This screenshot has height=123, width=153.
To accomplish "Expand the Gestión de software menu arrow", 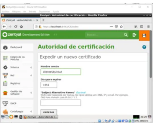I will point(31,93).
